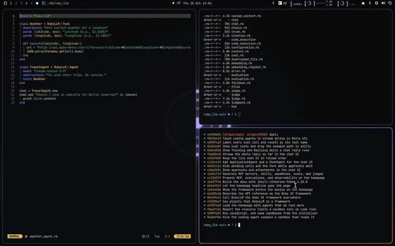Switch to workspace 1
The width and height of the screenshot is (395, 246).
click(11, 3)
